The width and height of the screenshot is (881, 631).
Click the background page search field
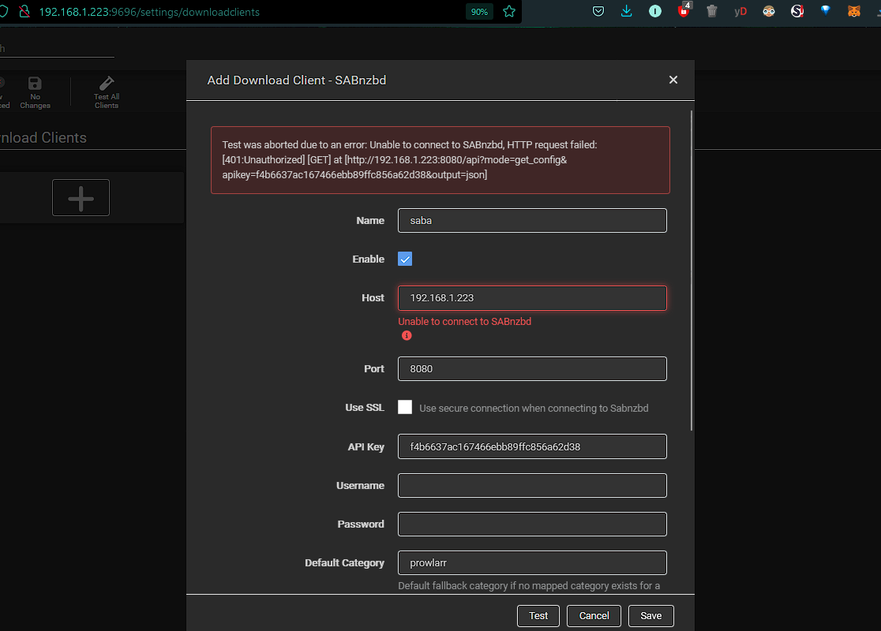click(57, 48)
